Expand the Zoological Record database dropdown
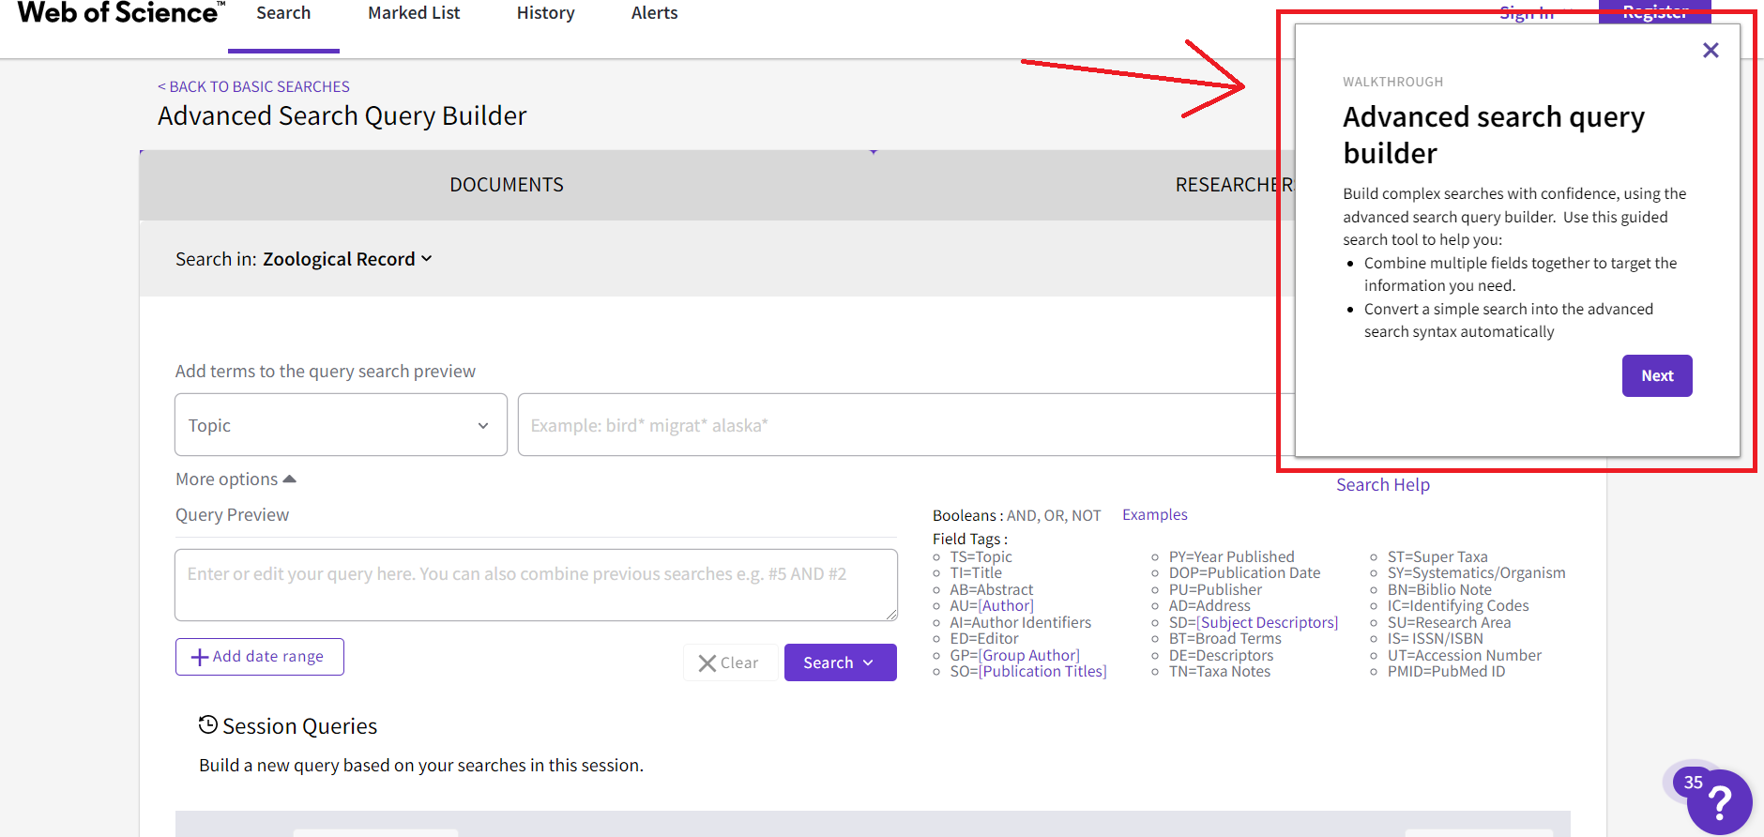Image resolution: width=1764 pixels, height=837 pixels. point(347,259)
